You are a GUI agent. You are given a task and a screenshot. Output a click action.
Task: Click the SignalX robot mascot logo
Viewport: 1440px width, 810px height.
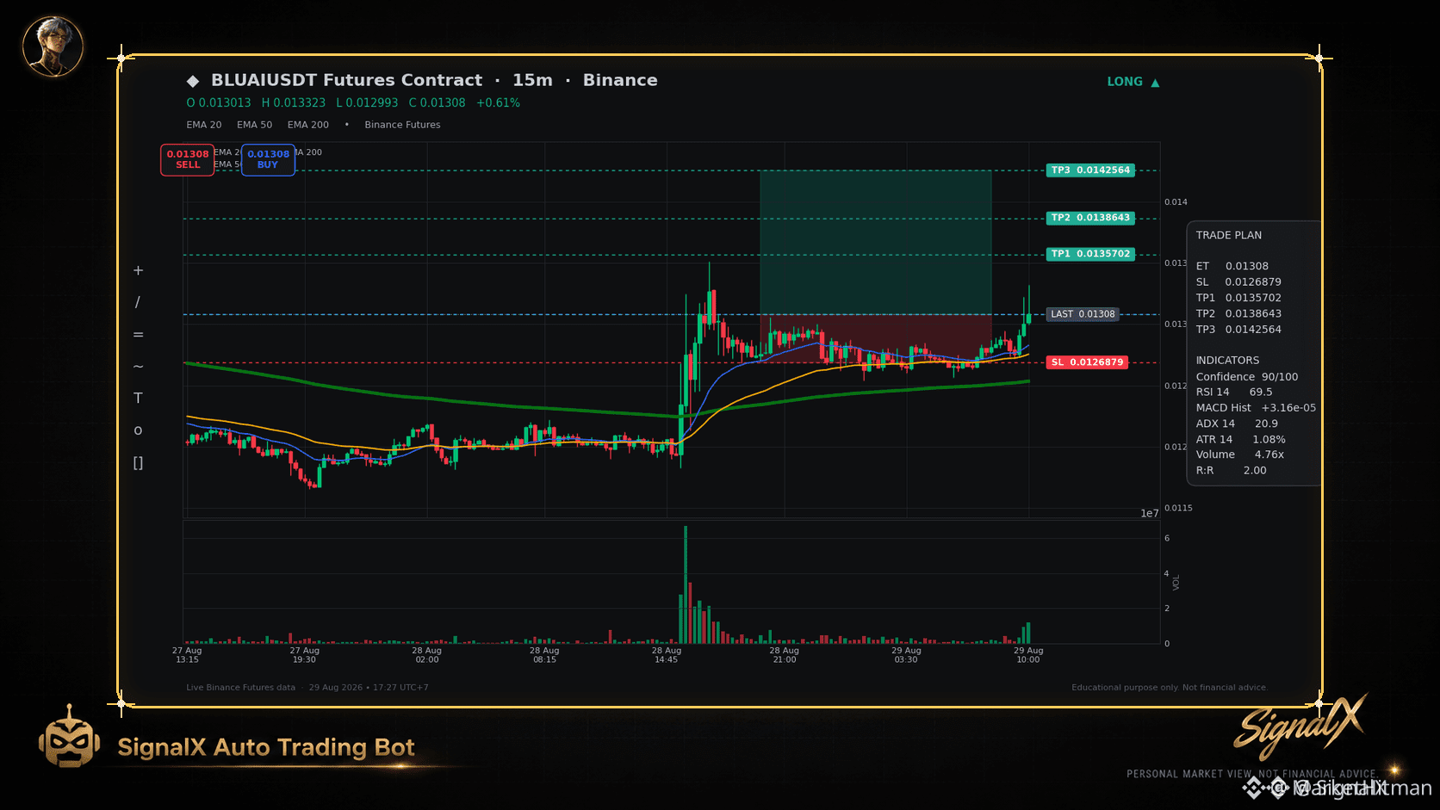tap(69, 737)
